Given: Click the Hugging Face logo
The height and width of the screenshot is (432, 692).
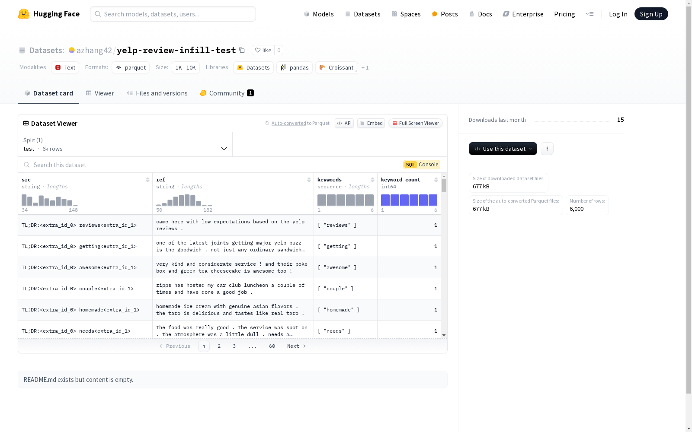Looking at the screenshot, I should tap(49, 14).
